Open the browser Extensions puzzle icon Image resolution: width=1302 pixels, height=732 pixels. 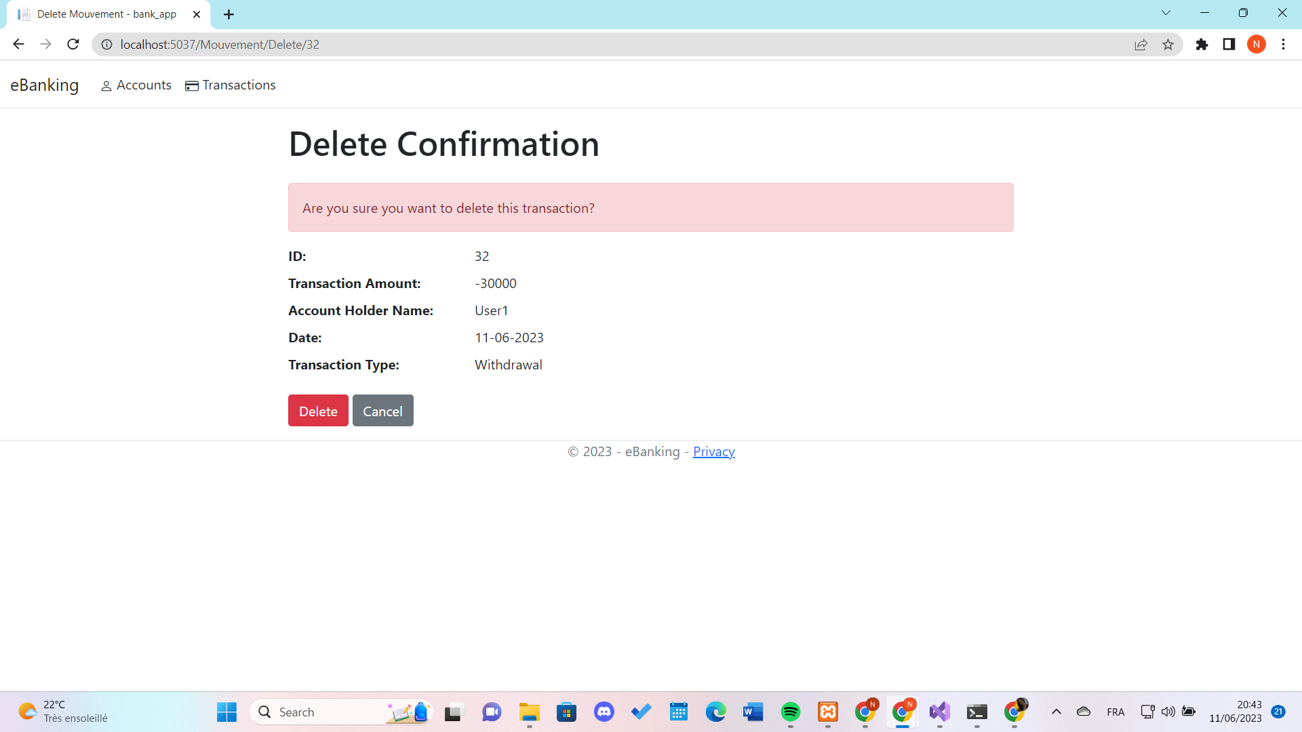1202,45
